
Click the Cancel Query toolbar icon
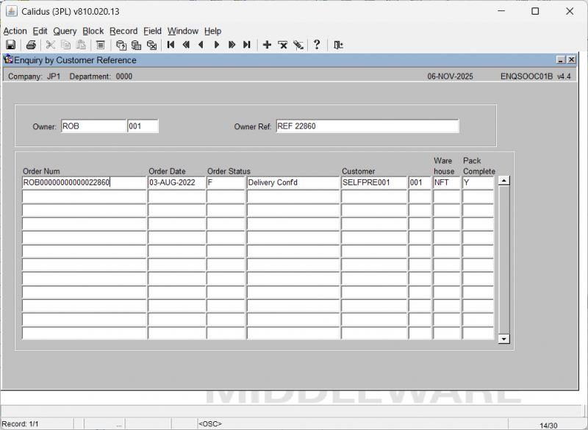pos(151,45)
